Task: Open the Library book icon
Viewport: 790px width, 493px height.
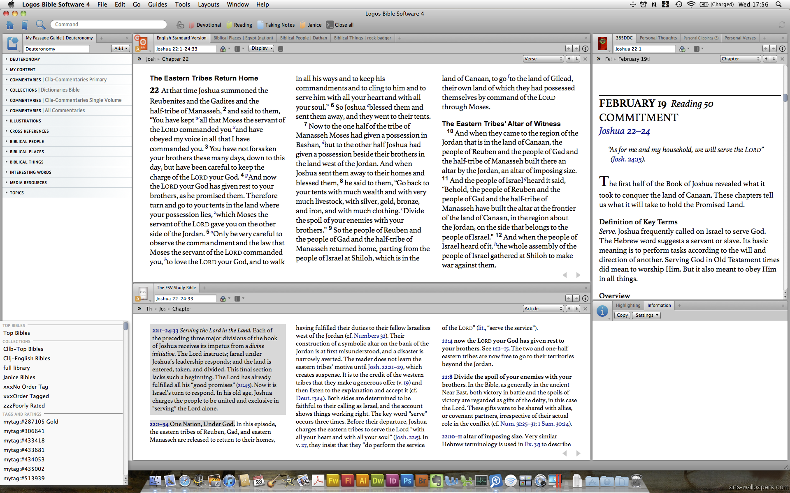Action: [x=25, y=25]
